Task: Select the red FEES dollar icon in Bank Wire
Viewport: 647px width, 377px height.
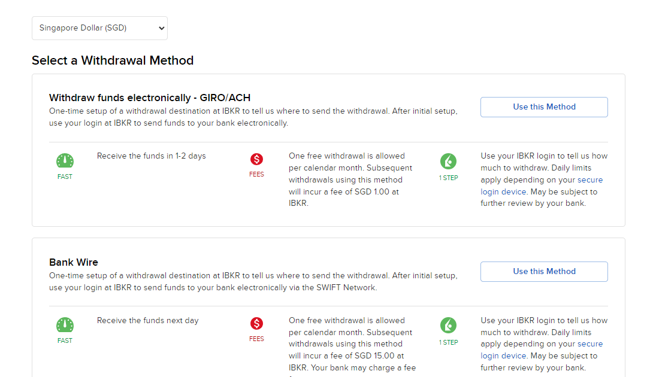Action: pyautogui.click(x=256, y=324)
